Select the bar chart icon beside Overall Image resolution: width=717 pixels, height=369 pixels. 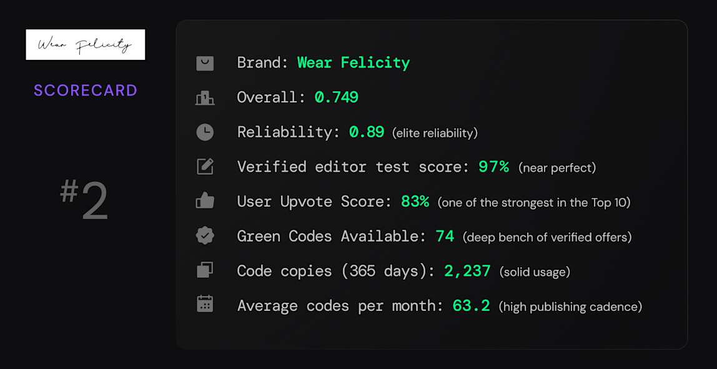tap(205, 97)
